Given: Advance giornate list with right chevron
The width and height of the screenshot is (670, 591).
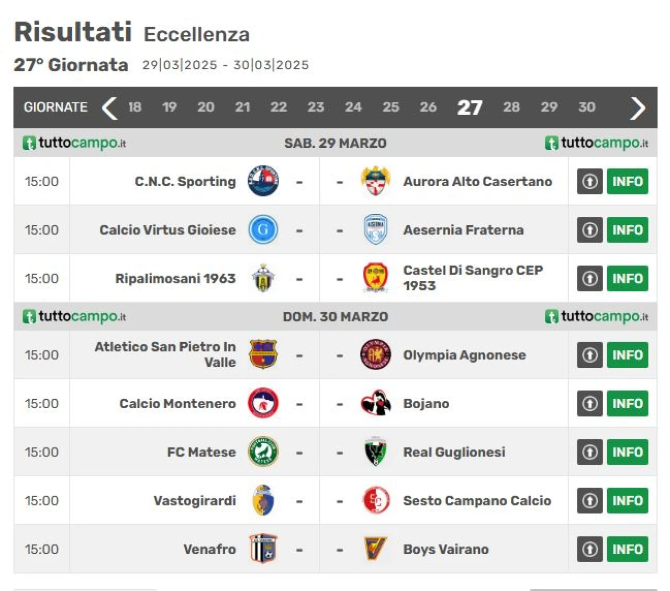Looking at the screenshot, I should [637, 107].
